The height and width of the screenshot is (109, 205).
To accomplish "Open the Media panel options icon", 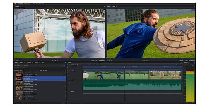I will coord(65,63).
